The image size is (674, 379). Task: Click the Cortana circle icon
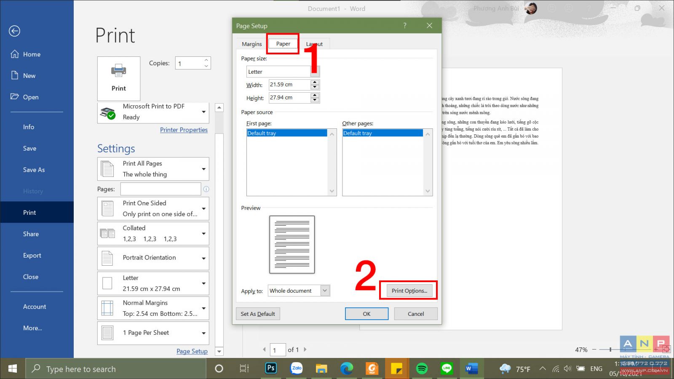(219, 369)
